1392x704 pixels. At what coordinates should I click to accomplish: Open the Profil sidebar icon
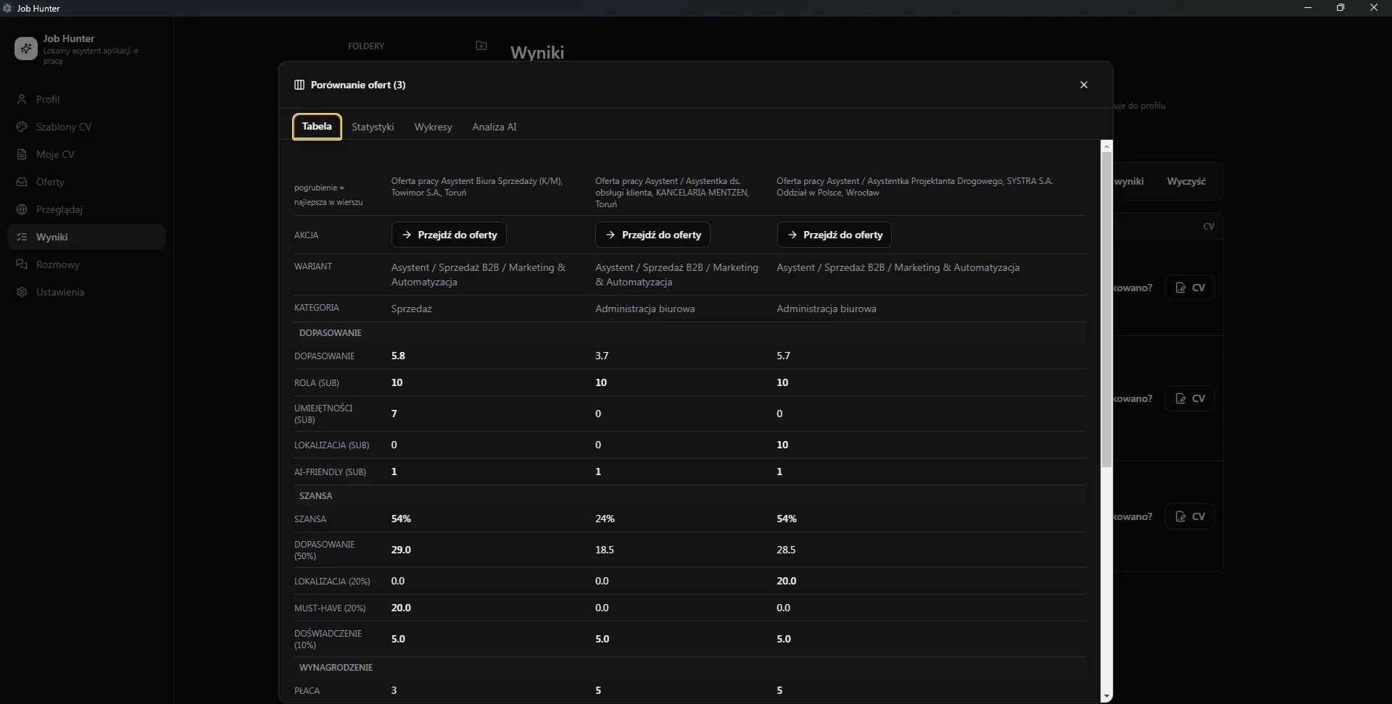[x=22, y=99]
